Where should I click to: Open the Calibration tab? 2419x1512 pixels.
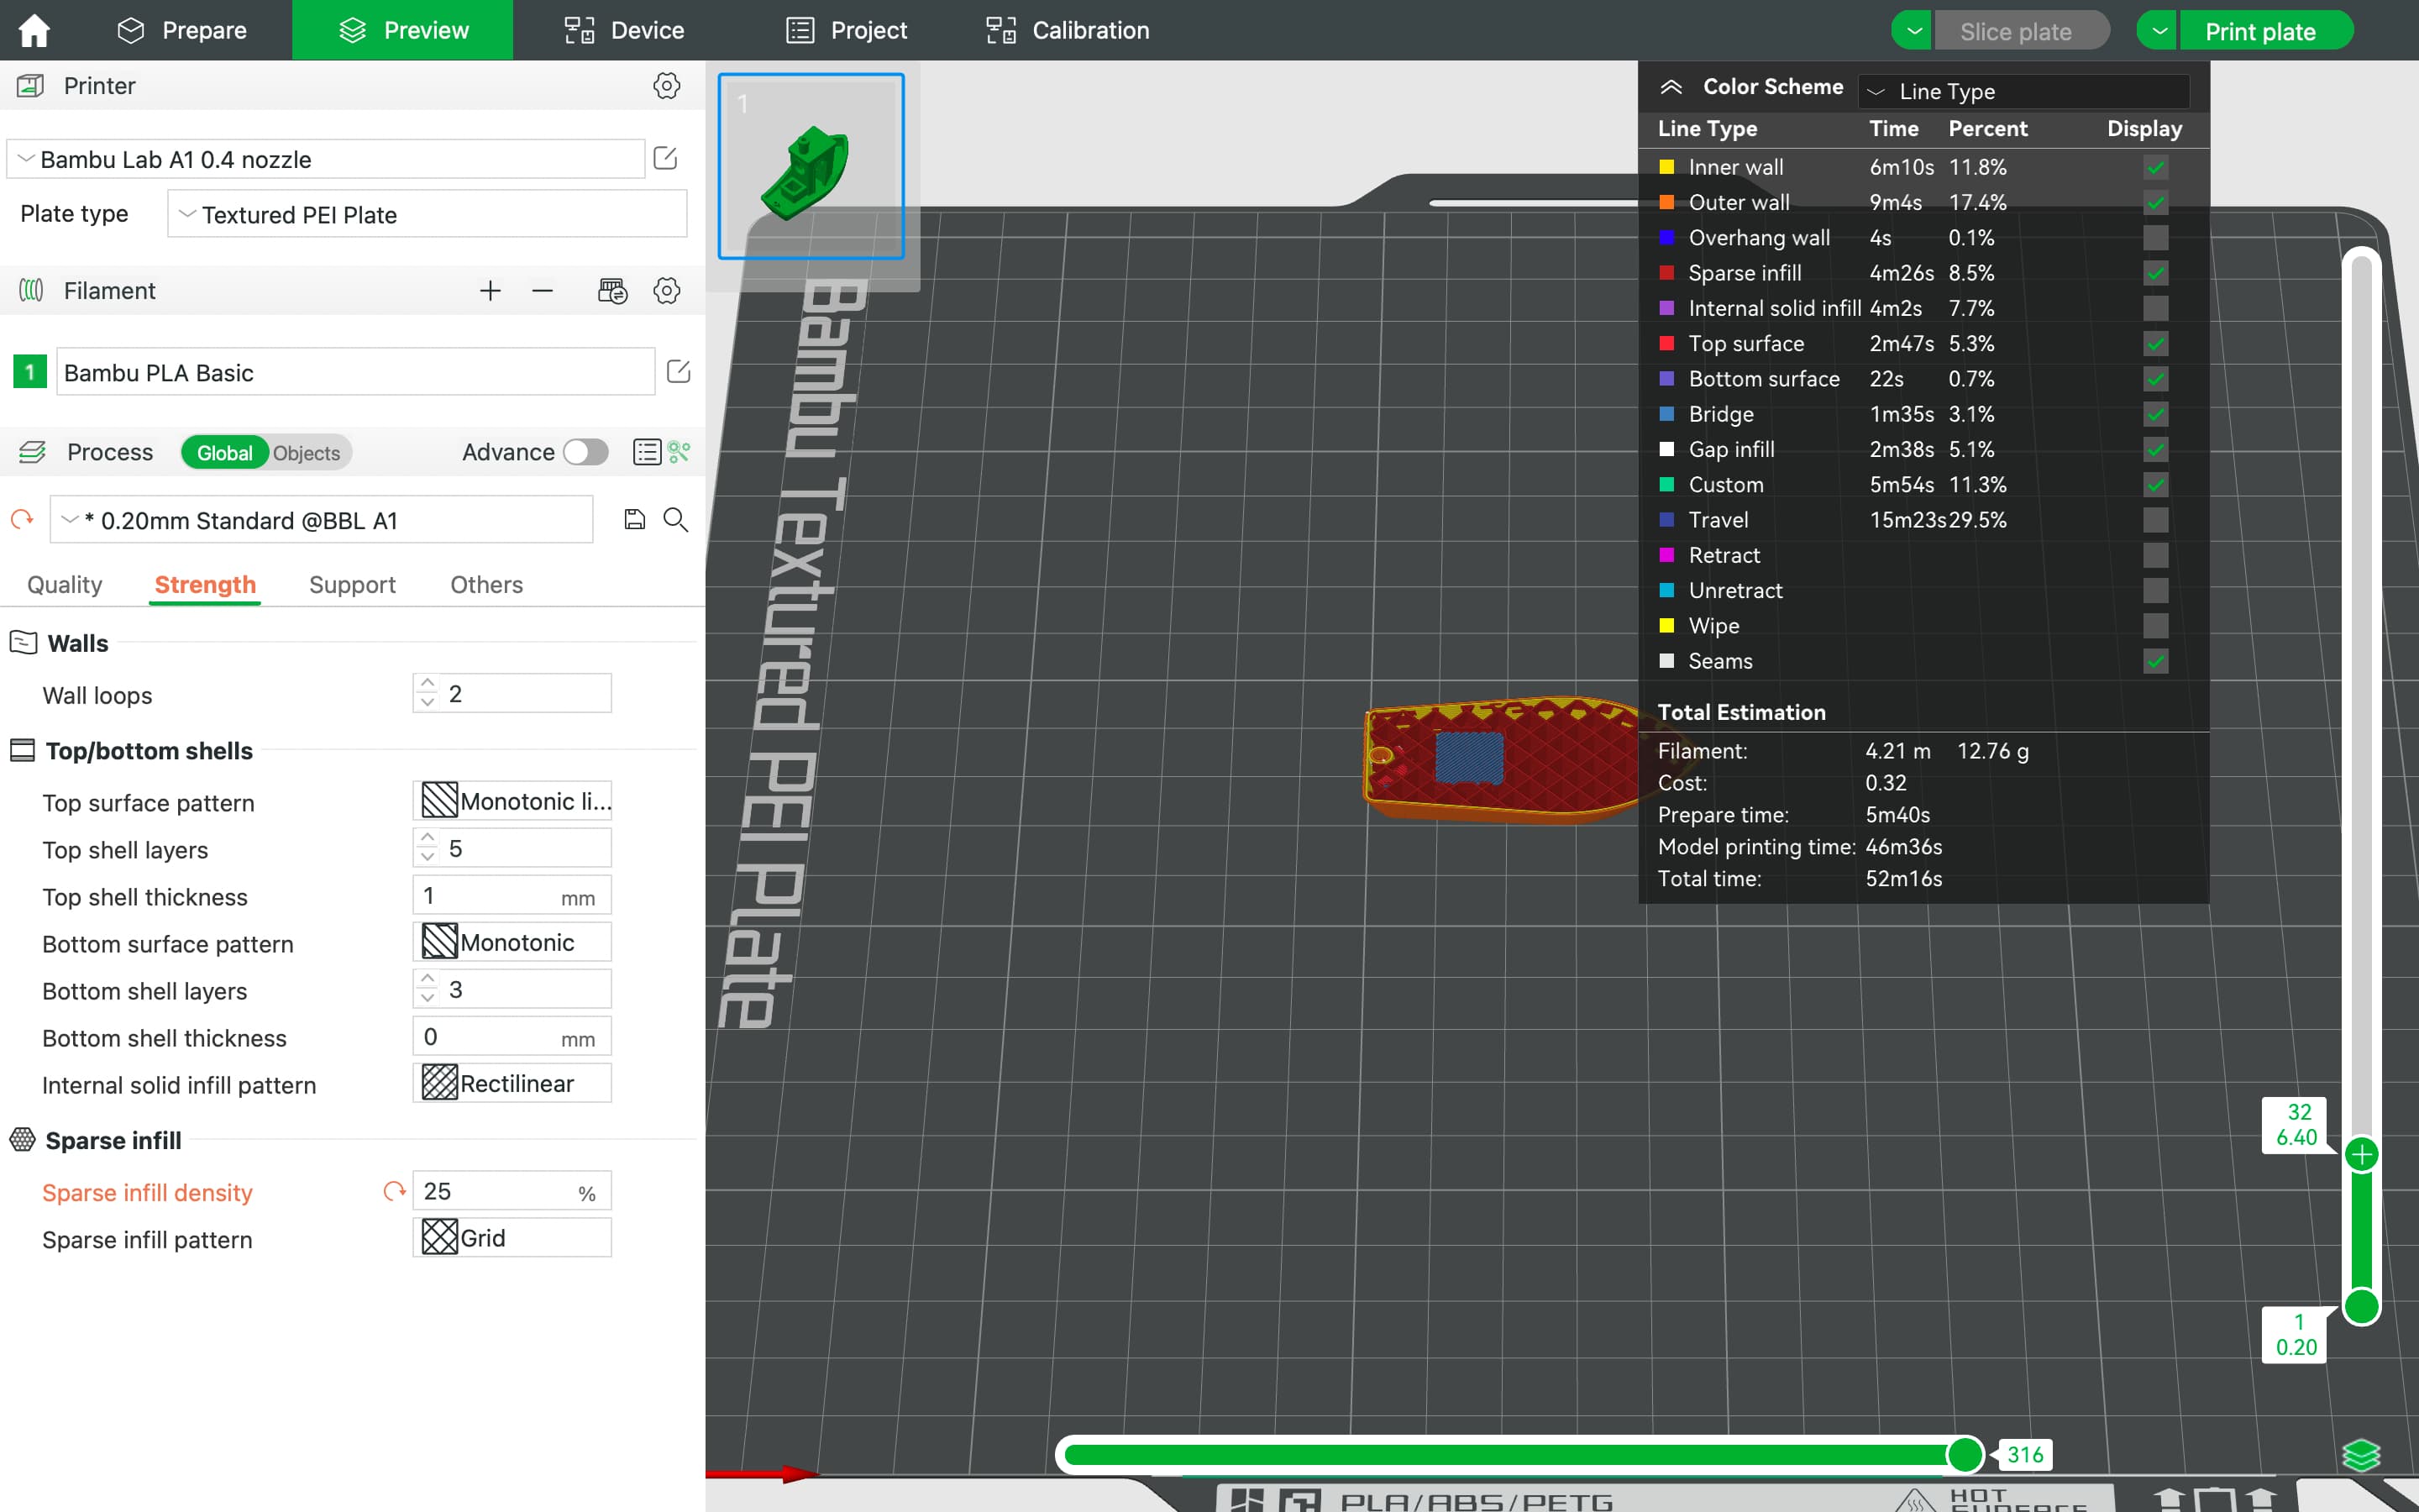coord(1067,30)
